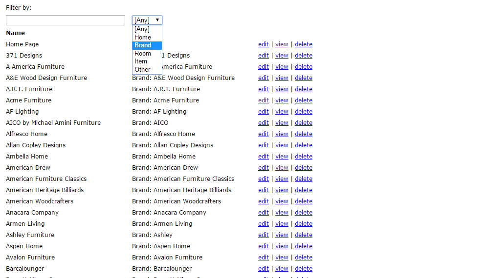
Task: Choose Home from the filter dropdown
Action: [x=147, y=37]
